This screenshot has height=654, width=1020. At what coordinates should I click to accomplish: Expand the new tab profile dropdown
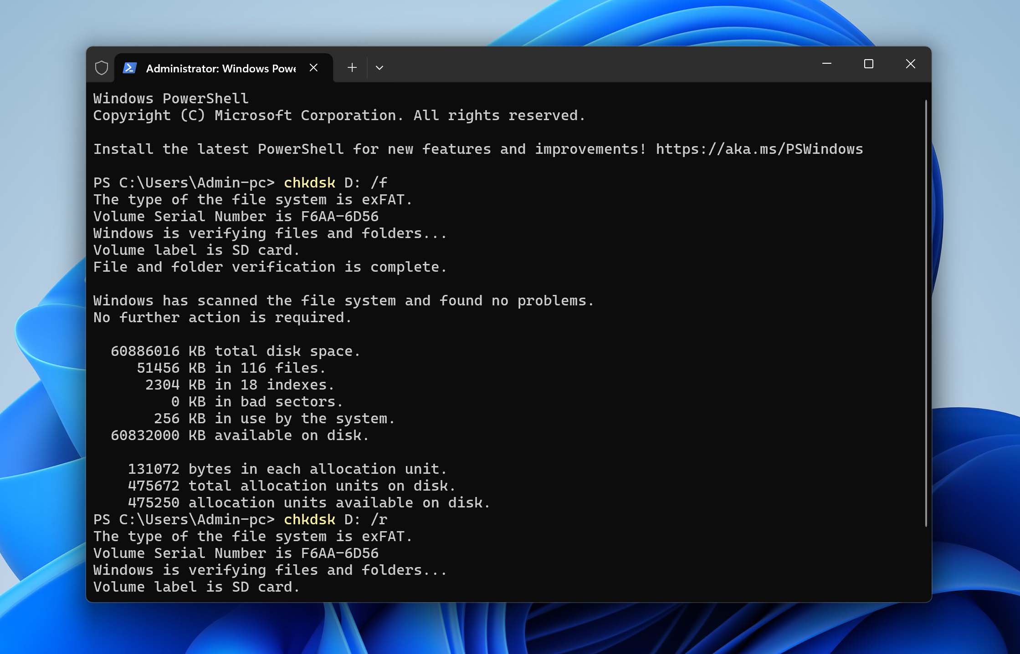click(x=379, y=68)
